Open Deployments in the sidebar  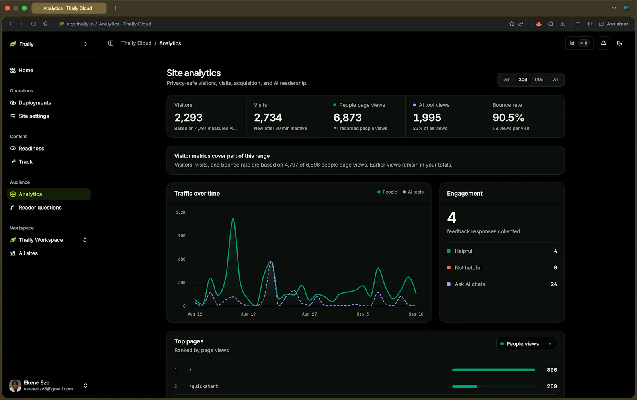49,103
